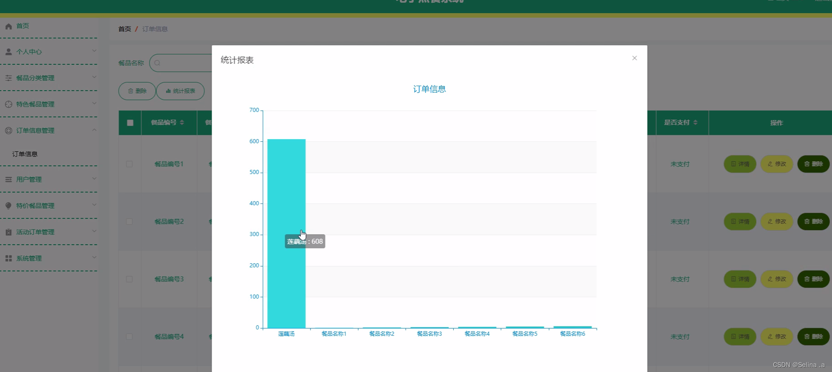
Task: Expand the 活动订单管理 menu chevron
Action: (x=94, y=231)
